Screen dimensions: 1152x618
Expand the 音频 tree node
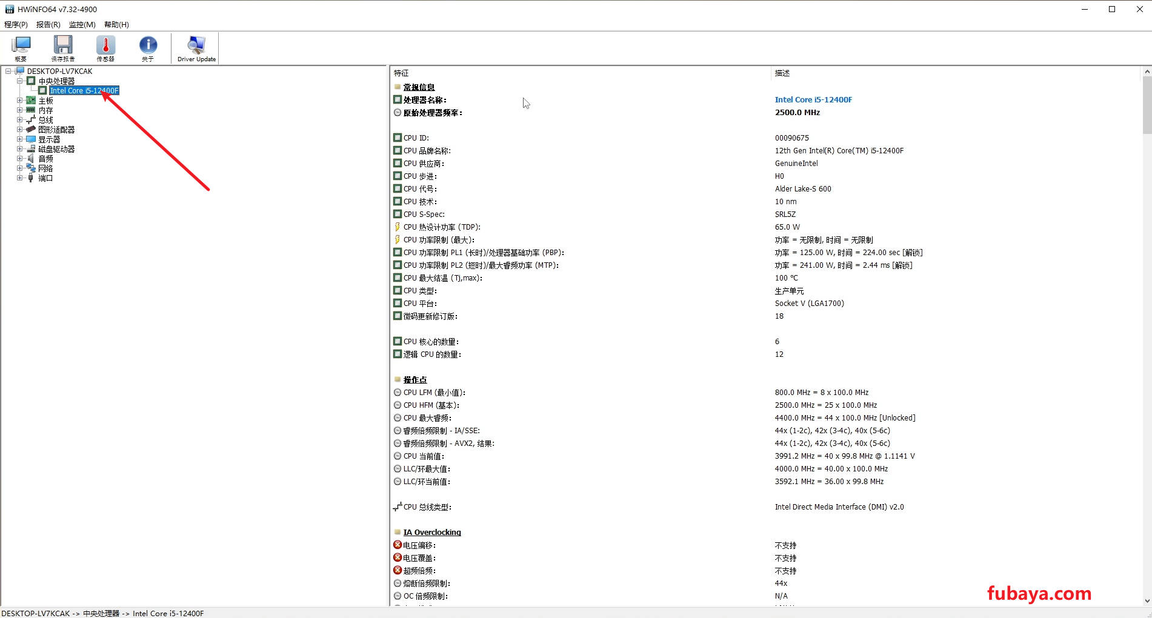coord(19,159)
